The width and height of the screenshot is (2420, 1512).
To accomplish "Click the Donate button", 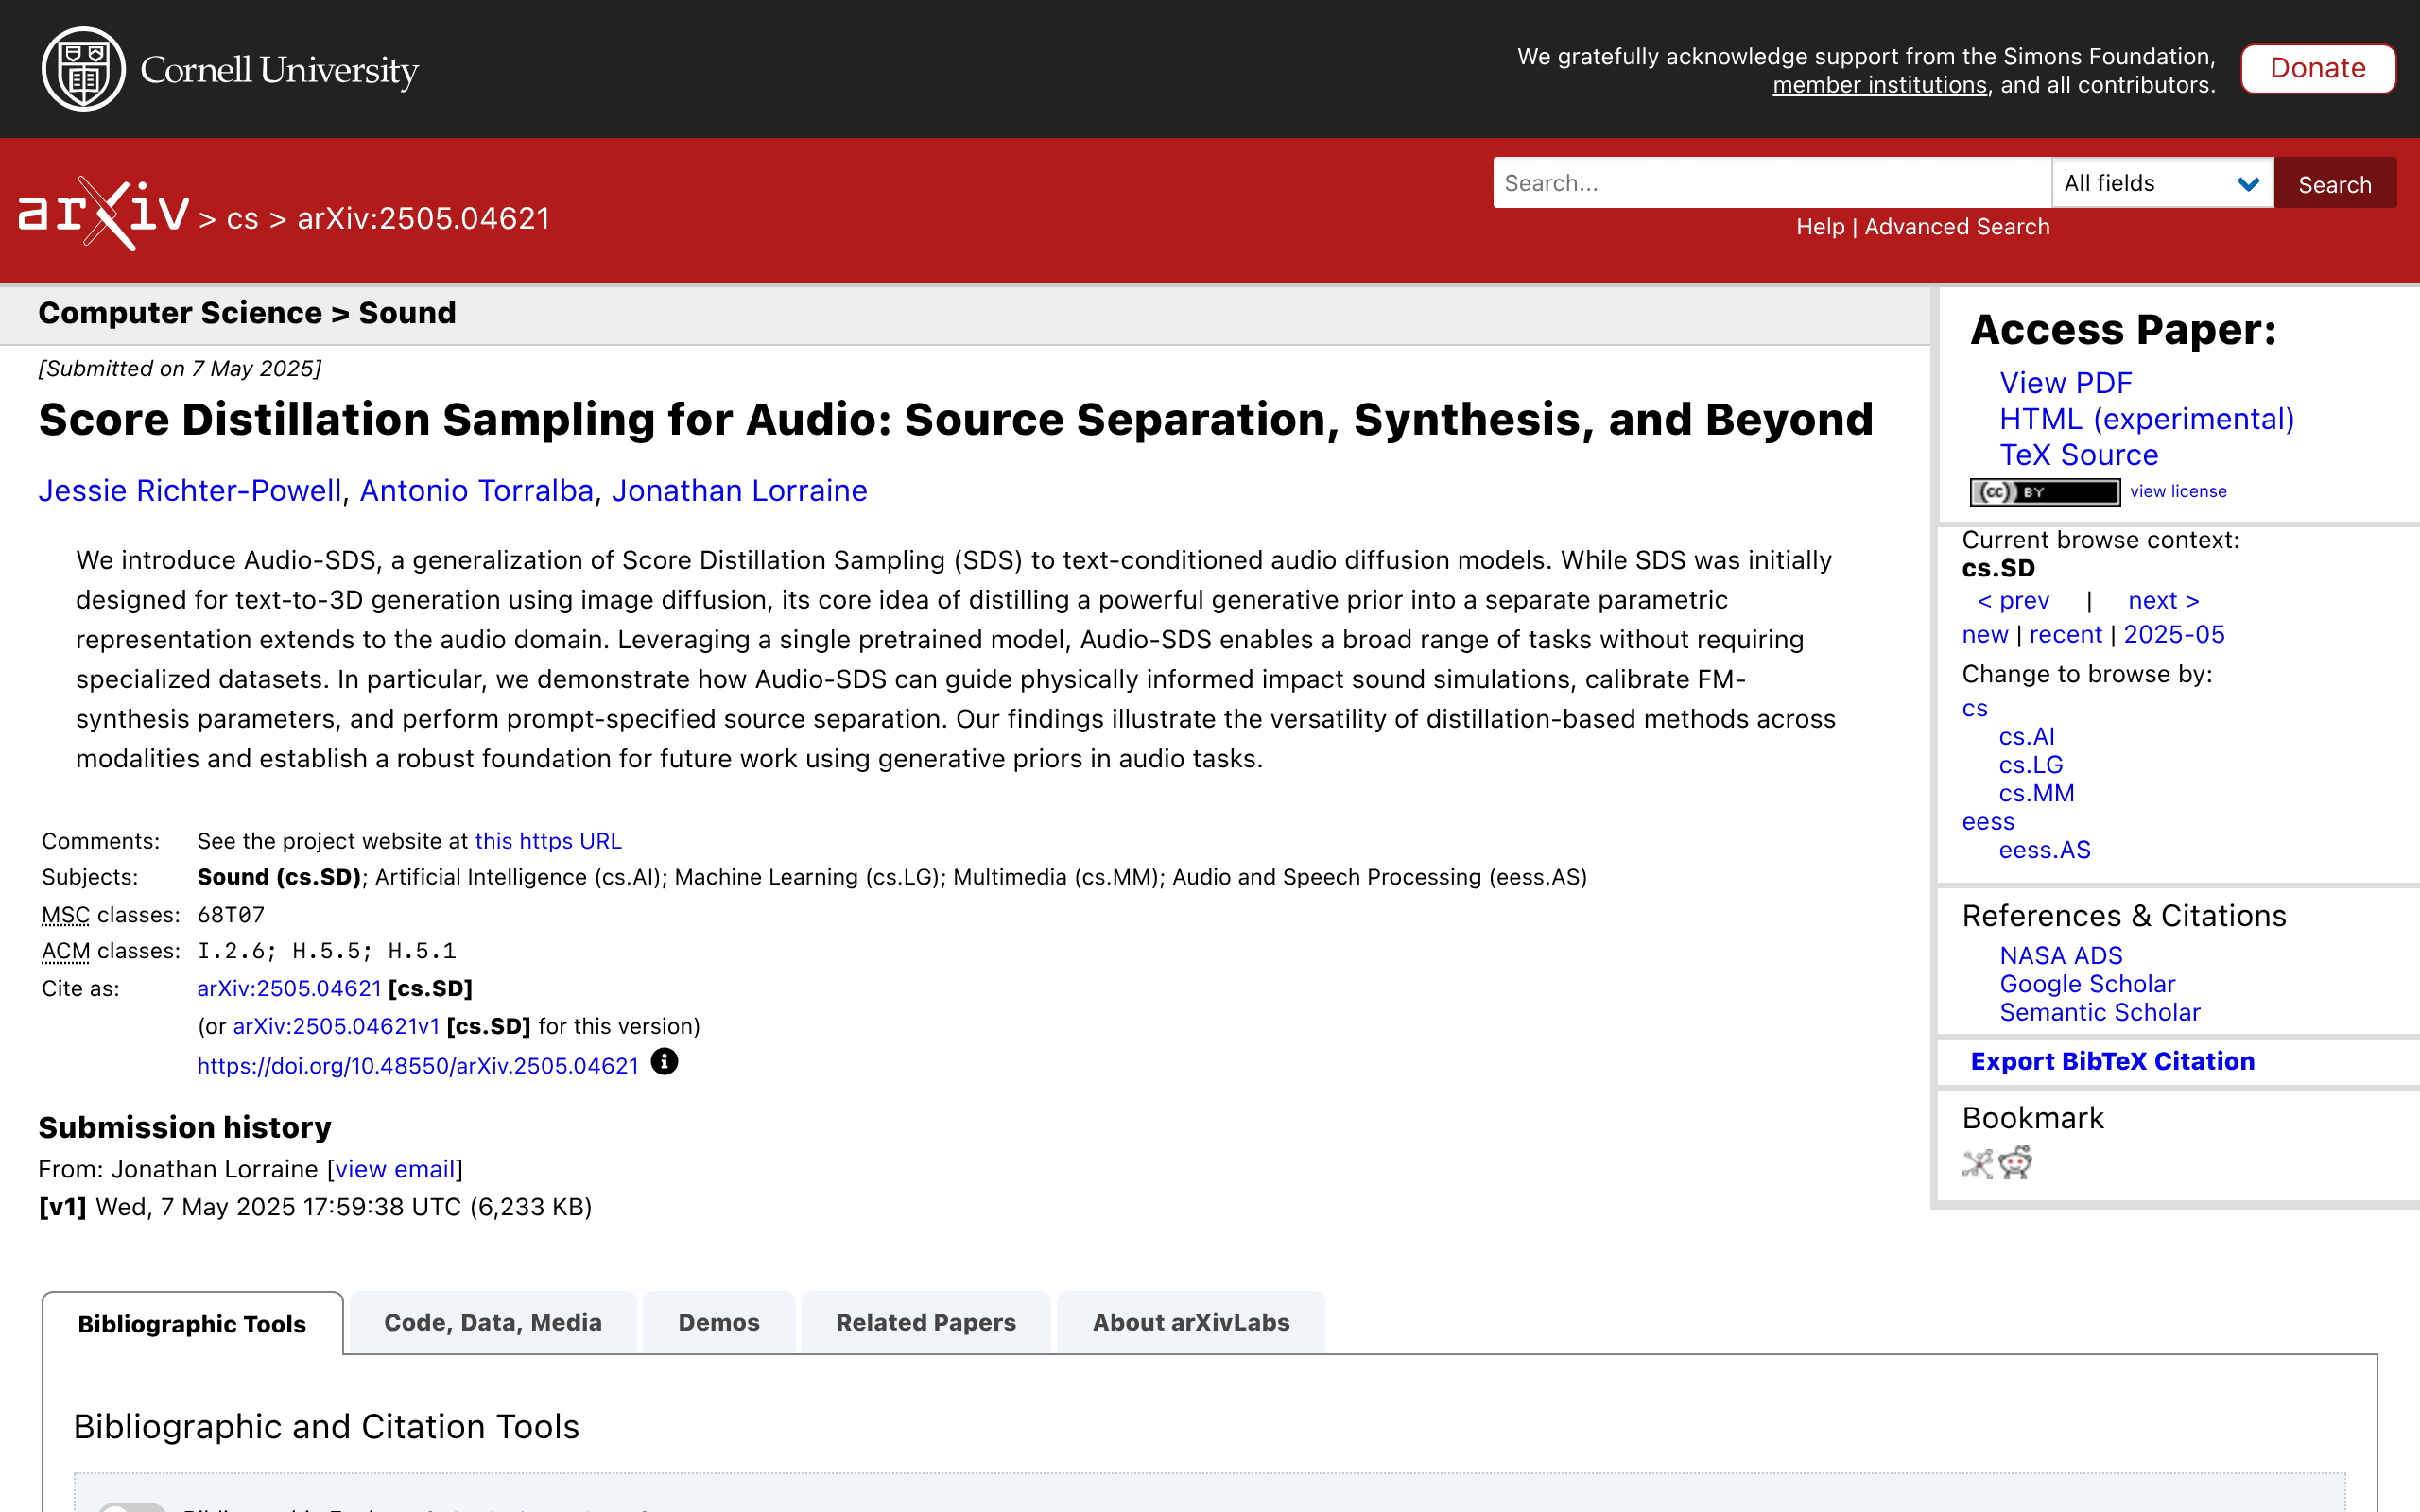I will coord(2317,69).
